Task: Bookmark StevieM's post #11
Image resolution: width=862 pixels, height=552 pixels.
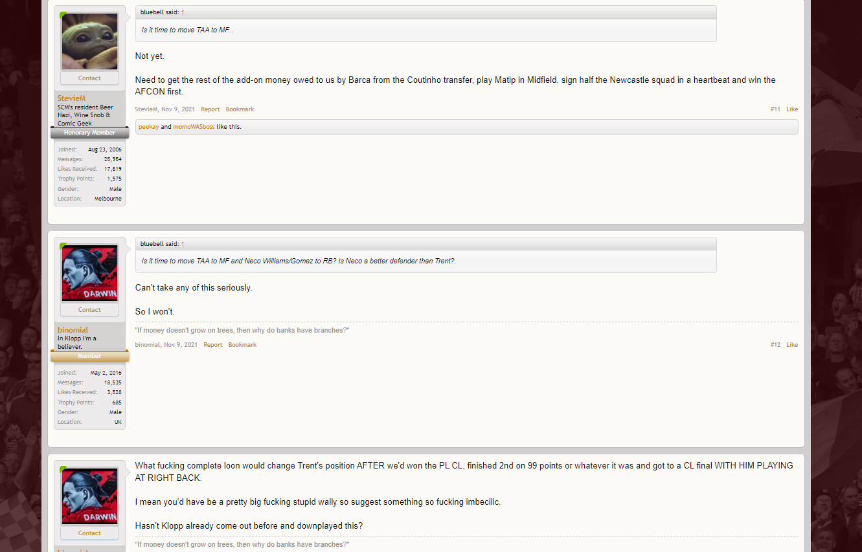Action: 240,109
